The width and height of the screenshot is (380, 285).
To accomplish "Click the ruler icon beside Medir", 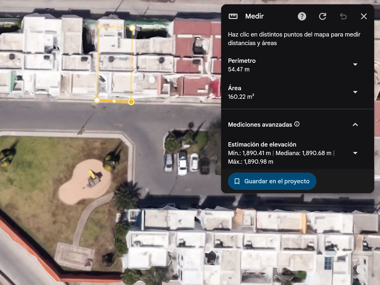I will pyautogui.click(x=233, y=16).
